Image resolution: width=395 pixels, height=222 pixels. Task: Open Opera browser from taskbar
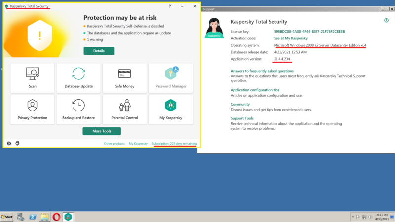point(56,217)
